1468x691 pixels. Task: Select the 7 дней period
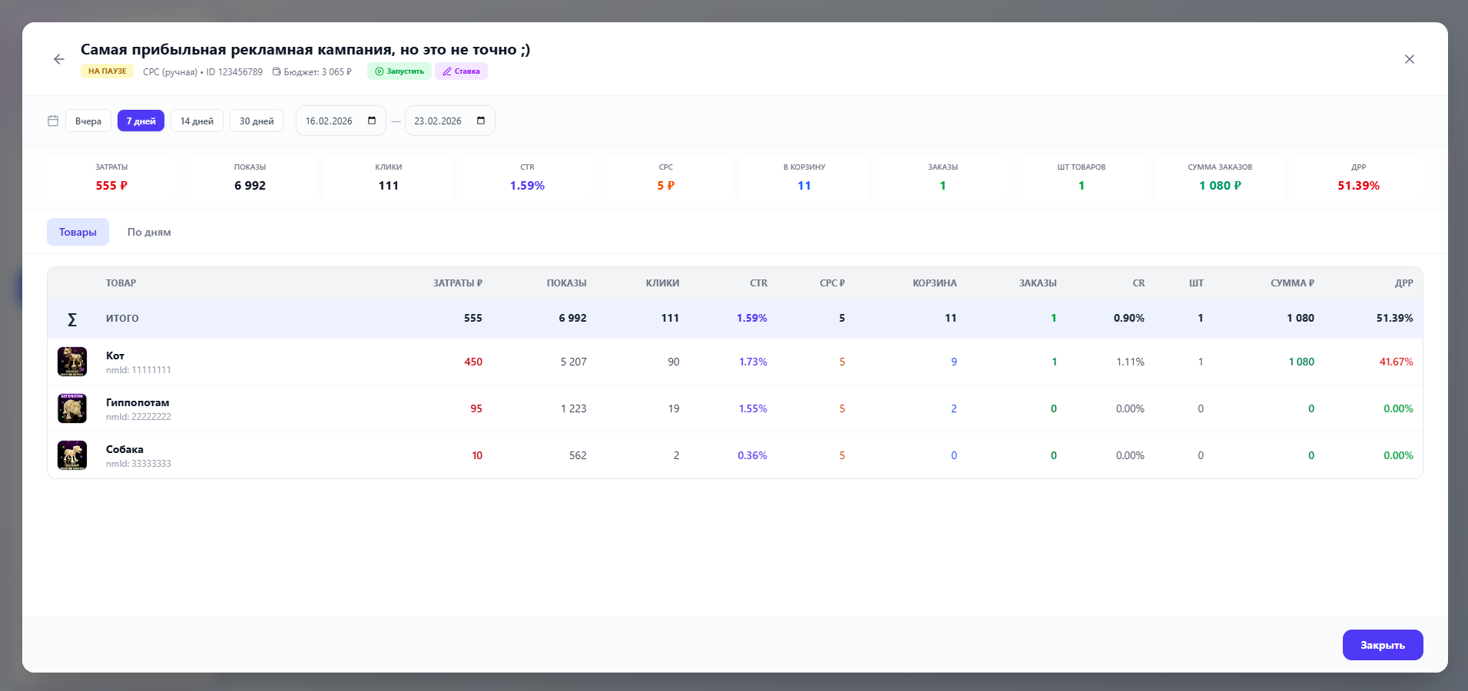click(141, 121)
